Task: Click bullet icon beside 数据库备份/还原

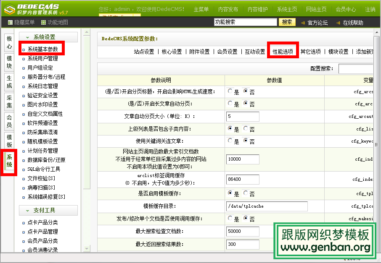Action: coord(24,160)
